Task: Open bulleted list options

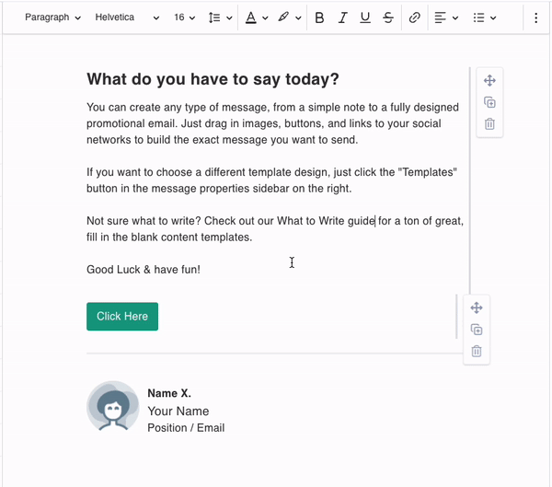Action: (x=484, y=17)
